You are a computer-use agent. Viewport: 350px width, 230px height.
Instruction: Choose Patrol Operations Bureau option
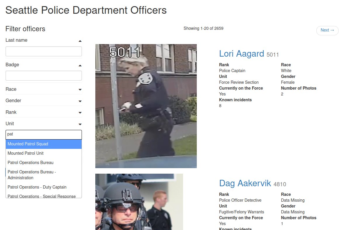point(44,163)
